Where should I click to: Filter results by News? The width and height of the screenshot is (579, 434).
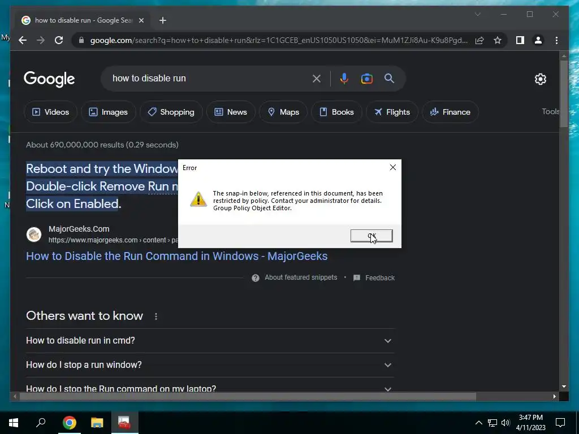point(231,112)
